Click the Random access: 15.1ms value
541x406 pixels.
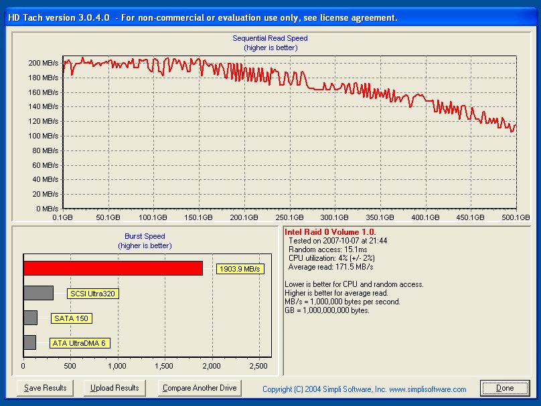[x=328, y=249]
